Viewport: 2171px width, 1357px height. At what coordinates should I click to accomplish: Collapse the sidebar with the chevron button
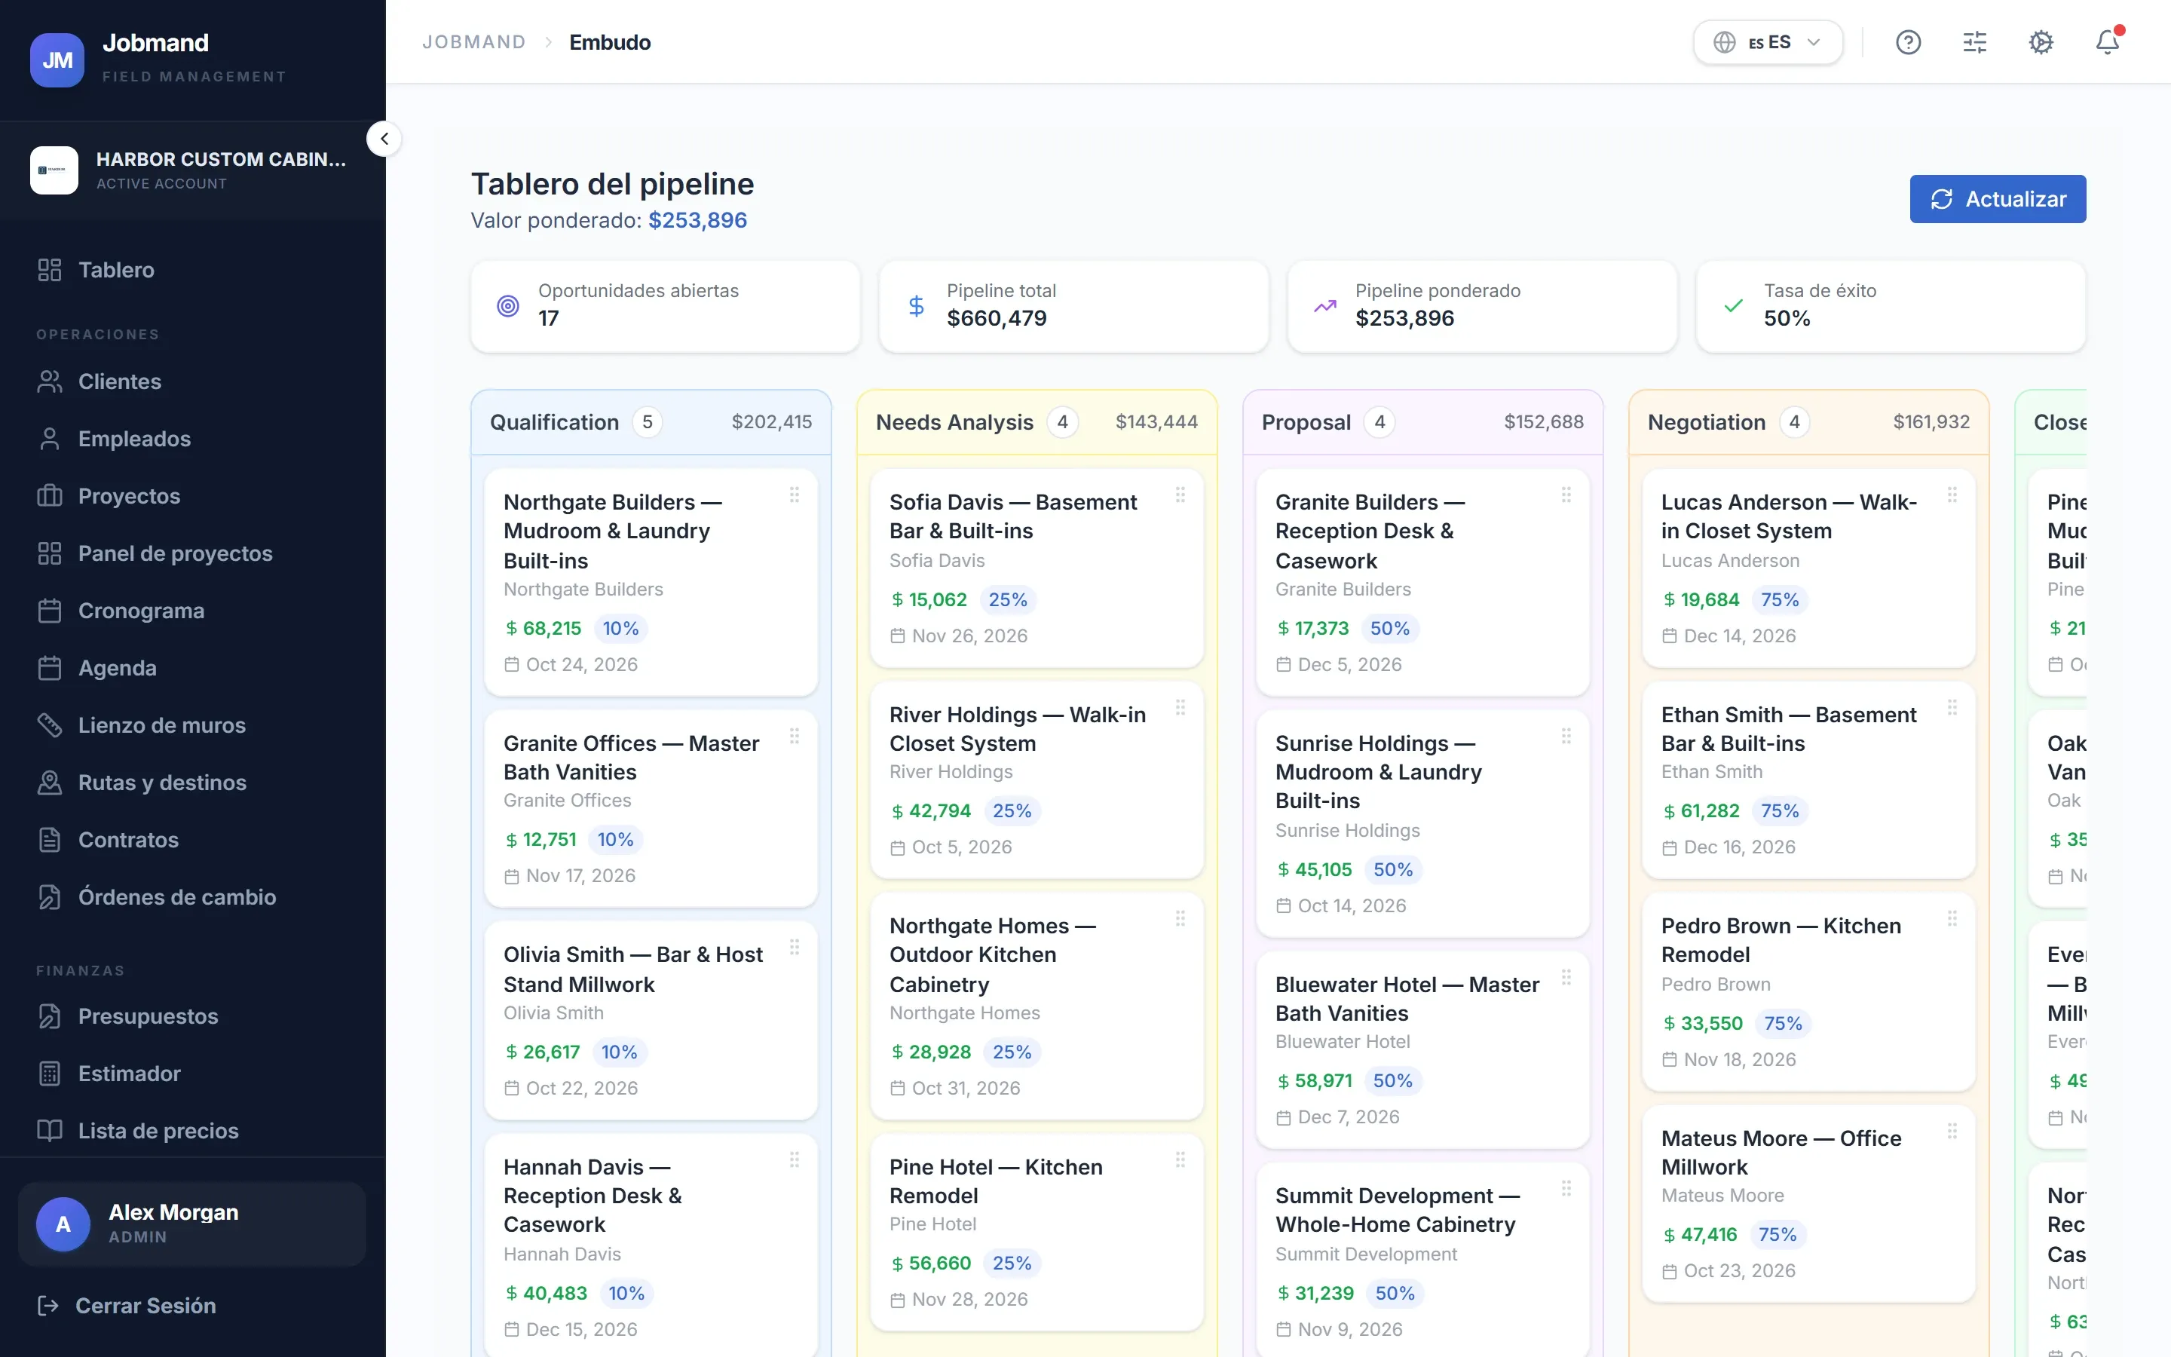tap(384, 139)
